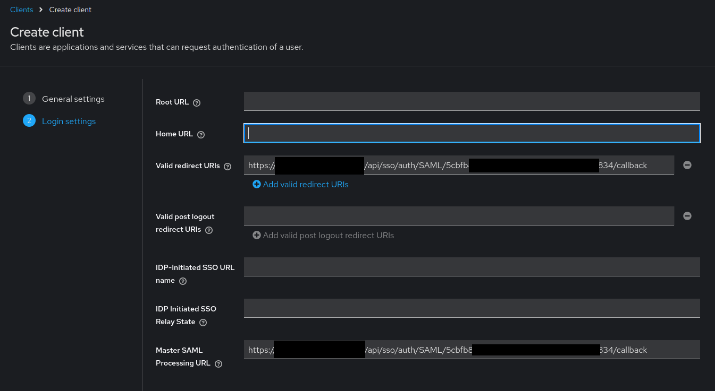Show help for the Home URL field
The height and width of the screenshot is (391, 715).
tap(201, 135)
